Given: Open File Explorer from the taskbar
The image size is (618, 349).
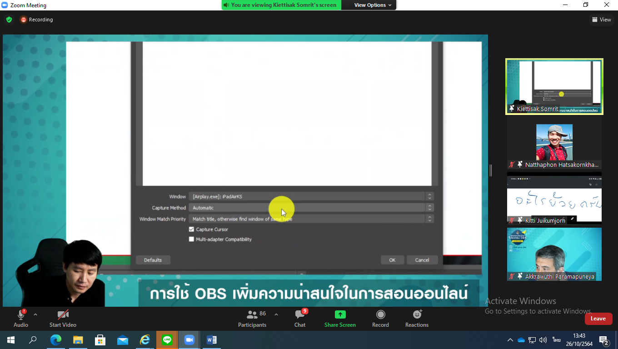Looking at the screenshot, I should tap(78, 340).
